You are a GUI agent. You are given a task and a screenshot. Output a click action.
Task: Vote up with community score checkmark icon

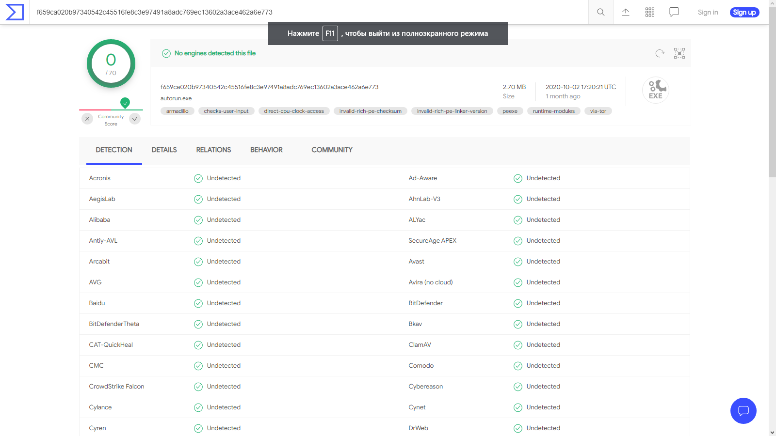coord(135,119)
